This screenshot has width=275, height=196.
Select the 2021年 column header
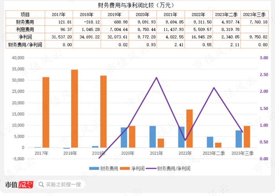(x=170, y=15)
